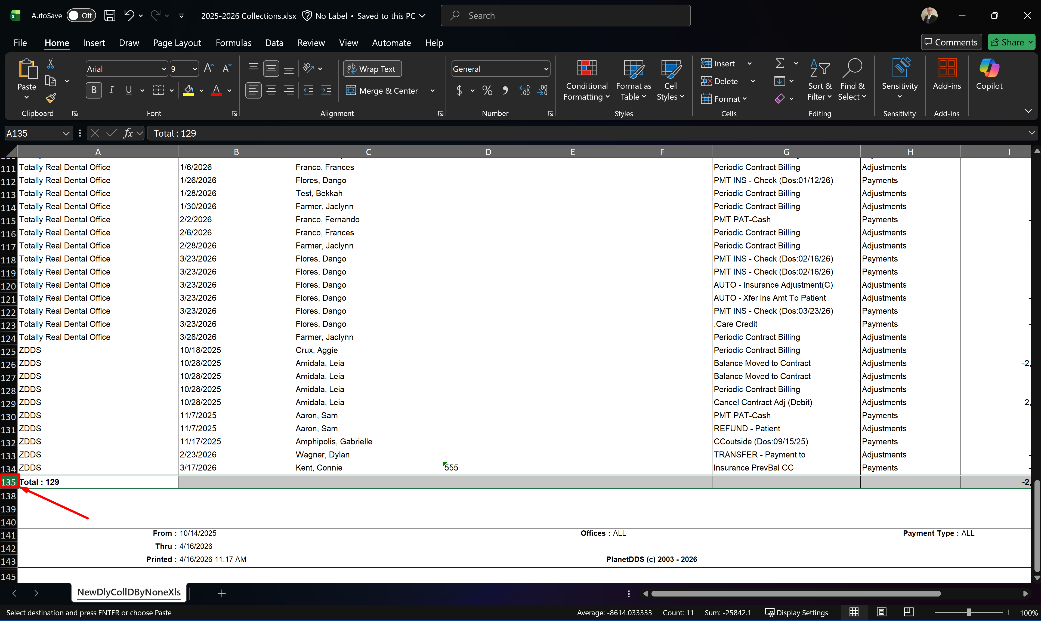
Task: Switch to the Insert tab
Action: click(x=94, y=43)
